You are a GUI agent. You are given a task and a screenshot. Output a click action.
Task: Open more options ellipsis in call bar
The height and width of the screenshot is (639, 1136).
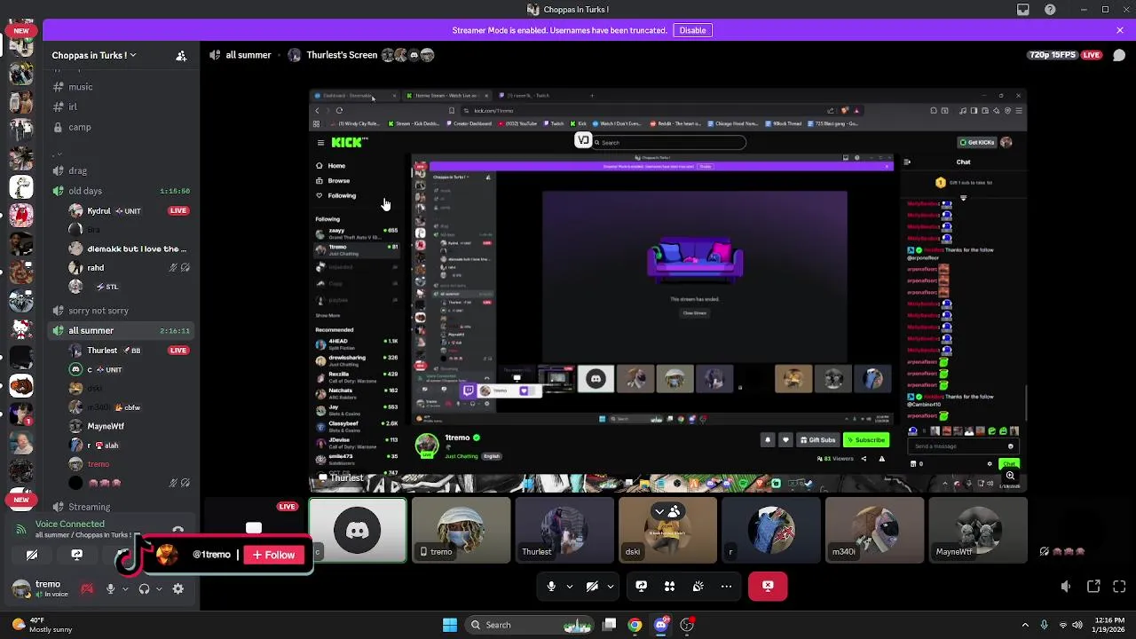[x=726, y=586]
